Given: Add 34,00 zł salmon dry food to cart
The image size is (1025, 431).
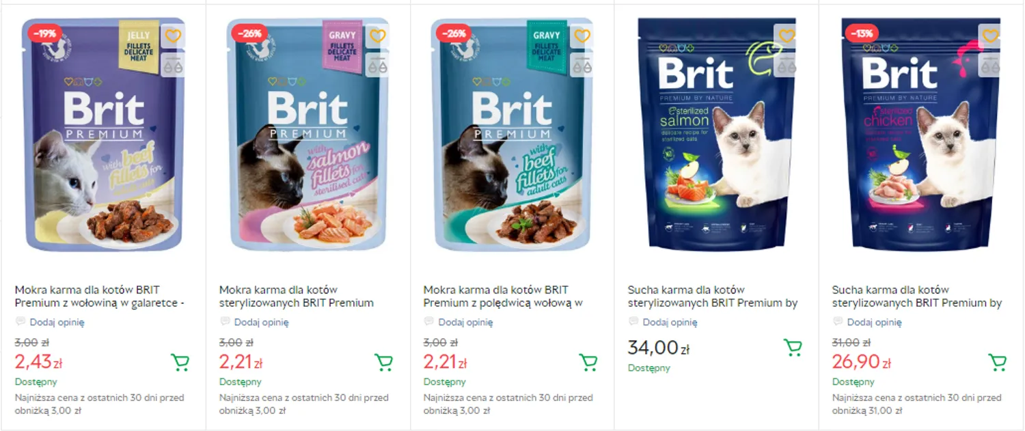Looking at the screenshot, I should pyautogui.click(x=793, y=348).
